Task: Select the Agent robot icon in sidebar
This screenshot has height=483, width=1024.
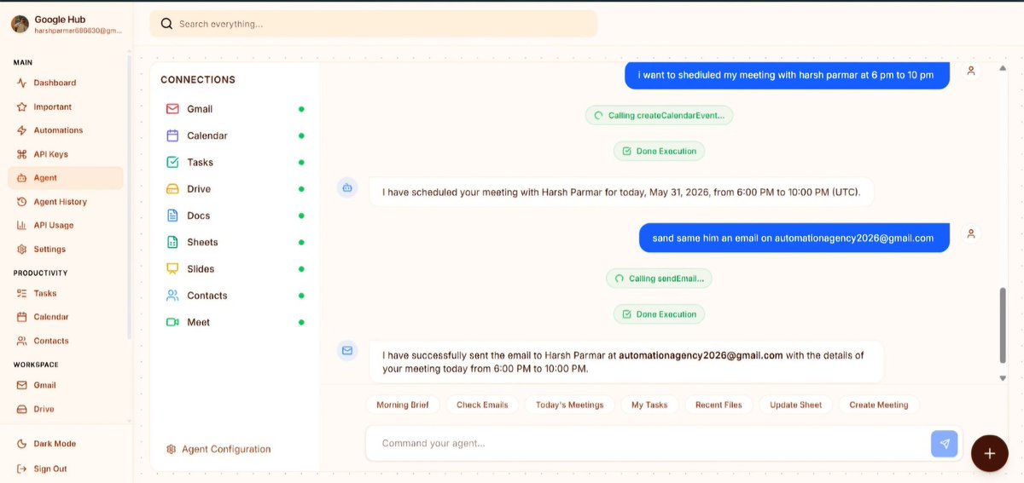Action: point(22,178)
